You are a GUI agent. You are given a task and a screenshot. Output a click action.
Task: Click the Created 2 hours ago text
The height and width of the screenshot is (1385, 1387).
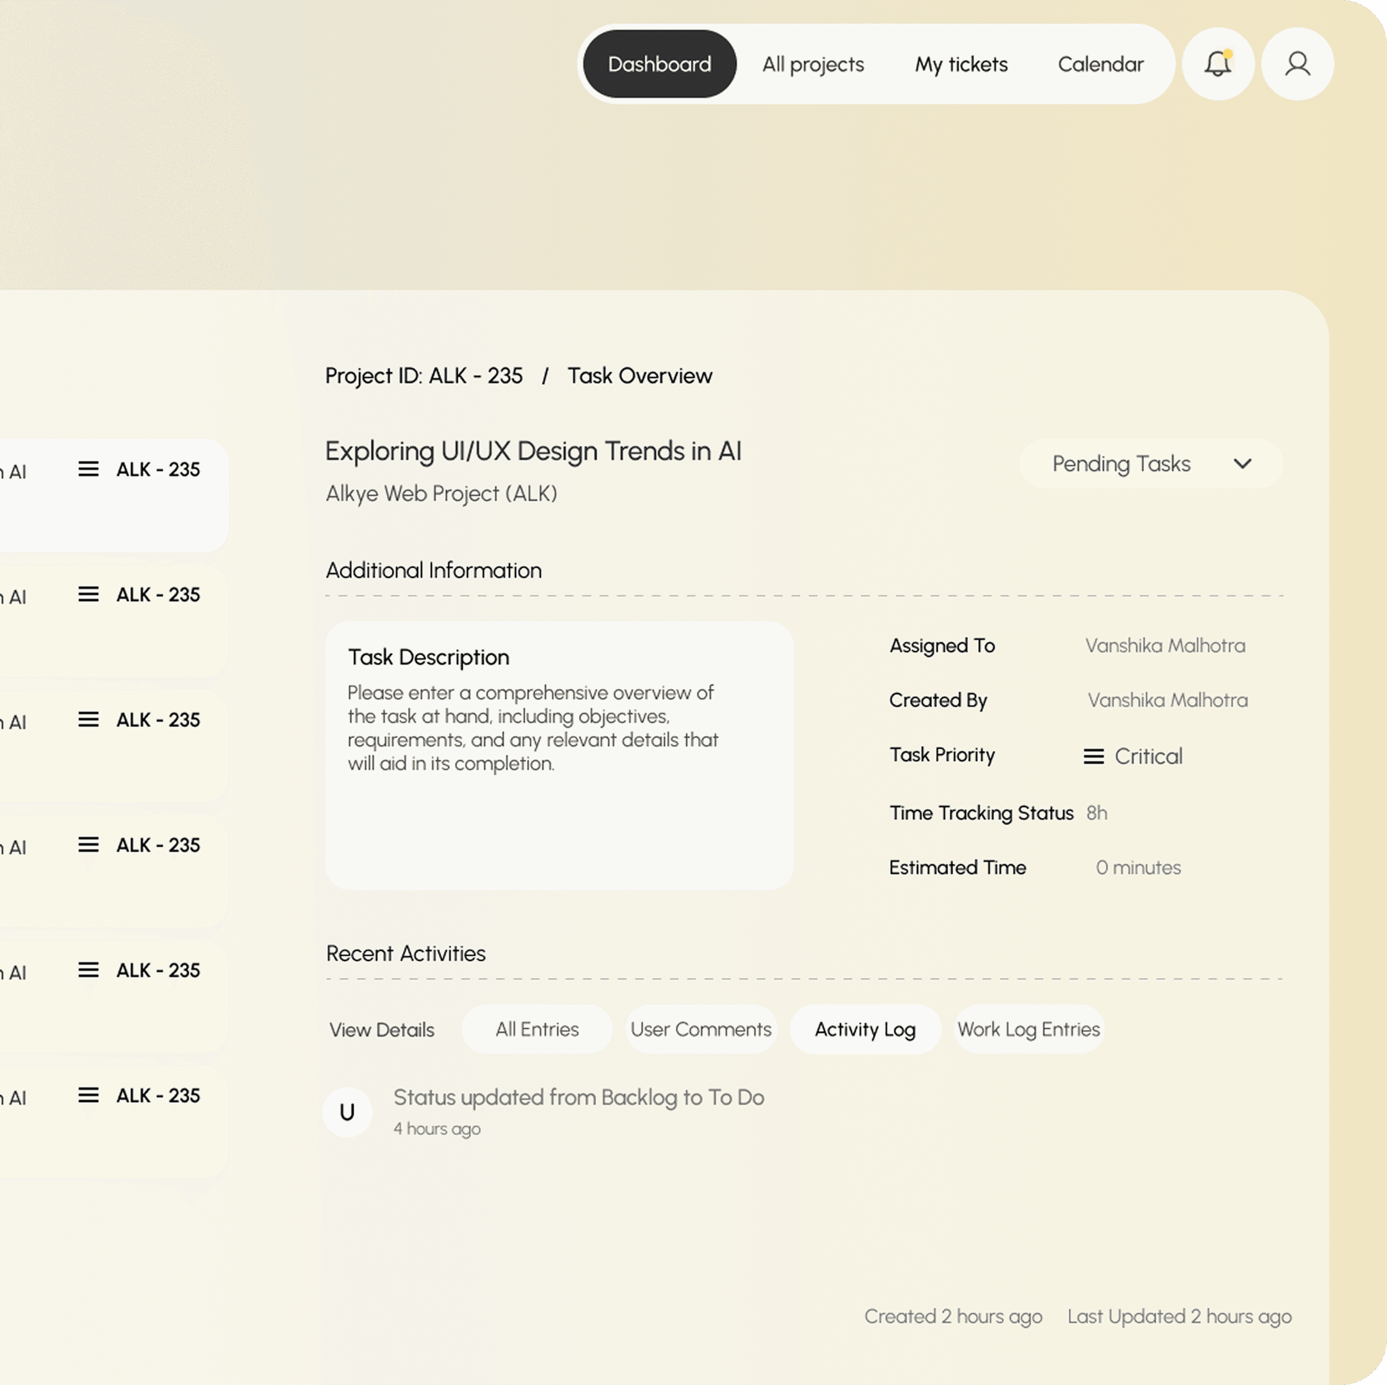click(953, 1316)
